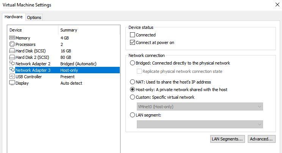Image resolution: width=282 pixels, height=153 pixels.
Task: Click the Hard Disk 2 (SCSI) drive icon
Action: pyautogui.click(x=12, y=57)
